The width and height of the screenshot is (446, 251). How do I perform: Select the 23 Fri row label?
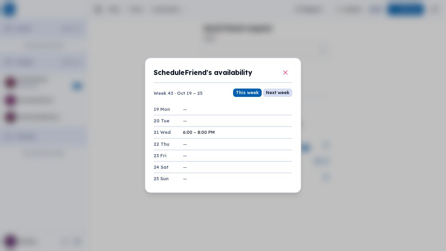[160, 156]
